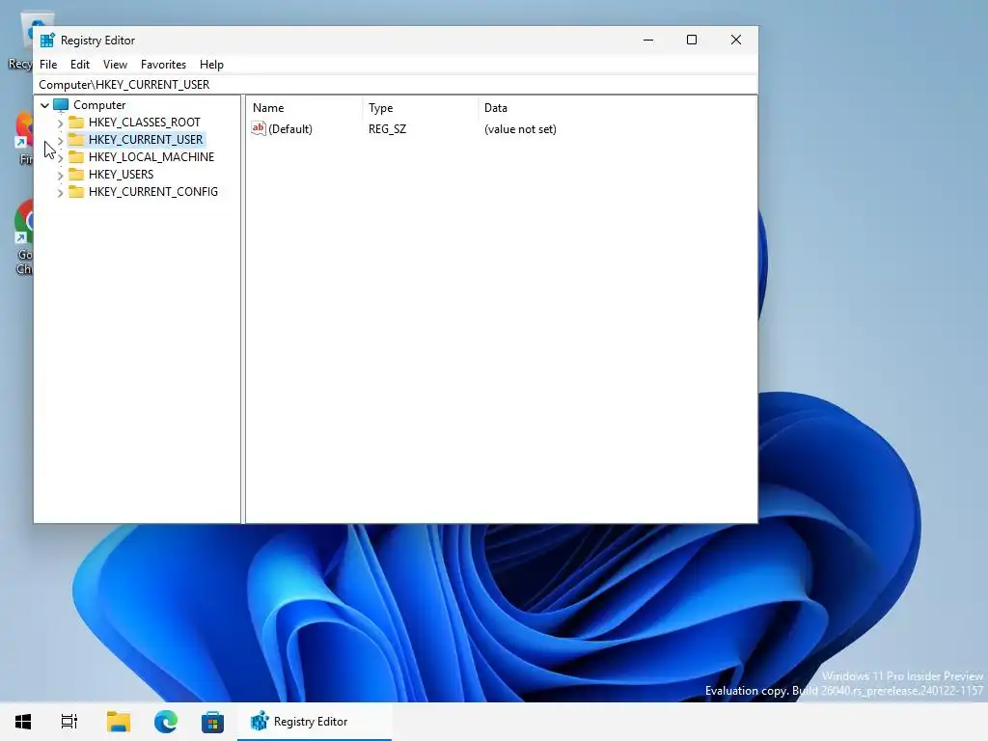Open the File menu

(x=48, y=65)
